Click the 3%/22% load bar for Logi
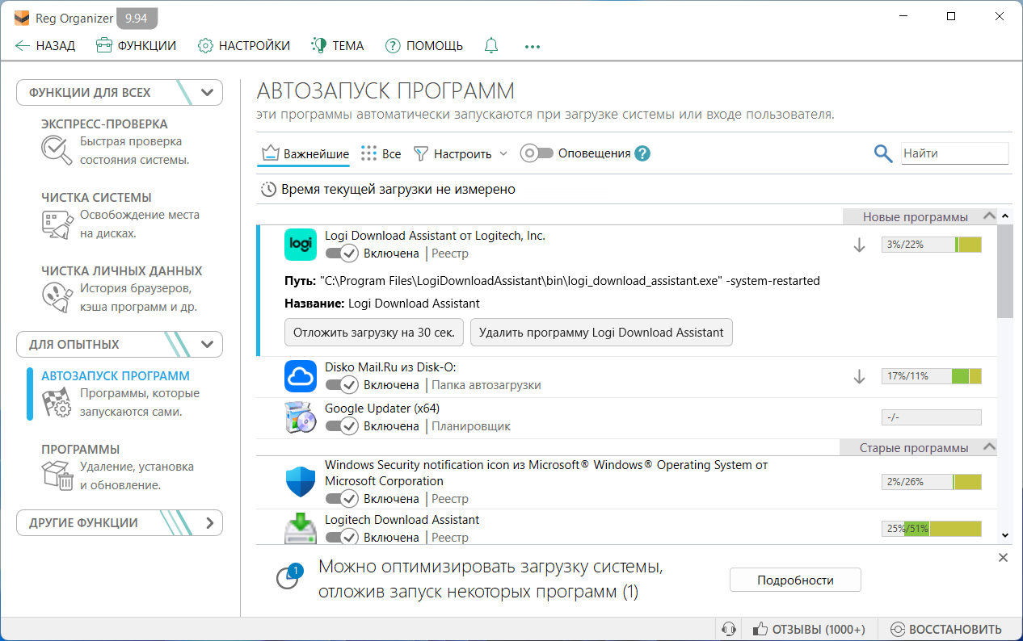Viewport: 1023px width, 641px height. tap(931, 245)
